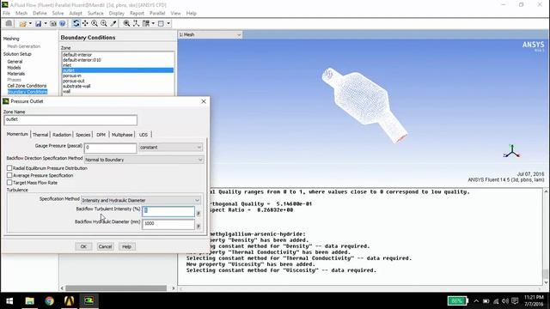Open the Parallel menu
Image resolution: width=550 pixels, height=309 pixels.
[157, 14]
